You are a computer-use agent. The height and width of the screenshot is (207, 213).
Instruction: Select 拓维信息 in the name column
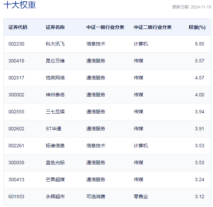pos(55,146)
